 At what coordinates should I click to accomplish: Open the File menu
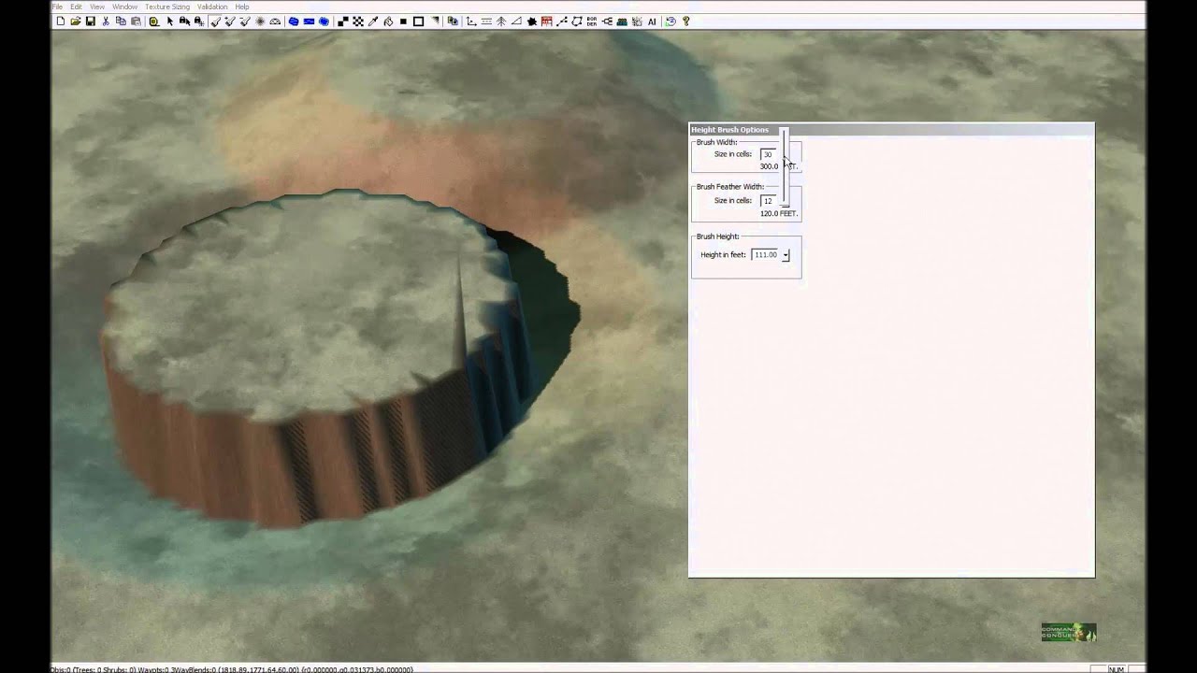tap(57, 7)
